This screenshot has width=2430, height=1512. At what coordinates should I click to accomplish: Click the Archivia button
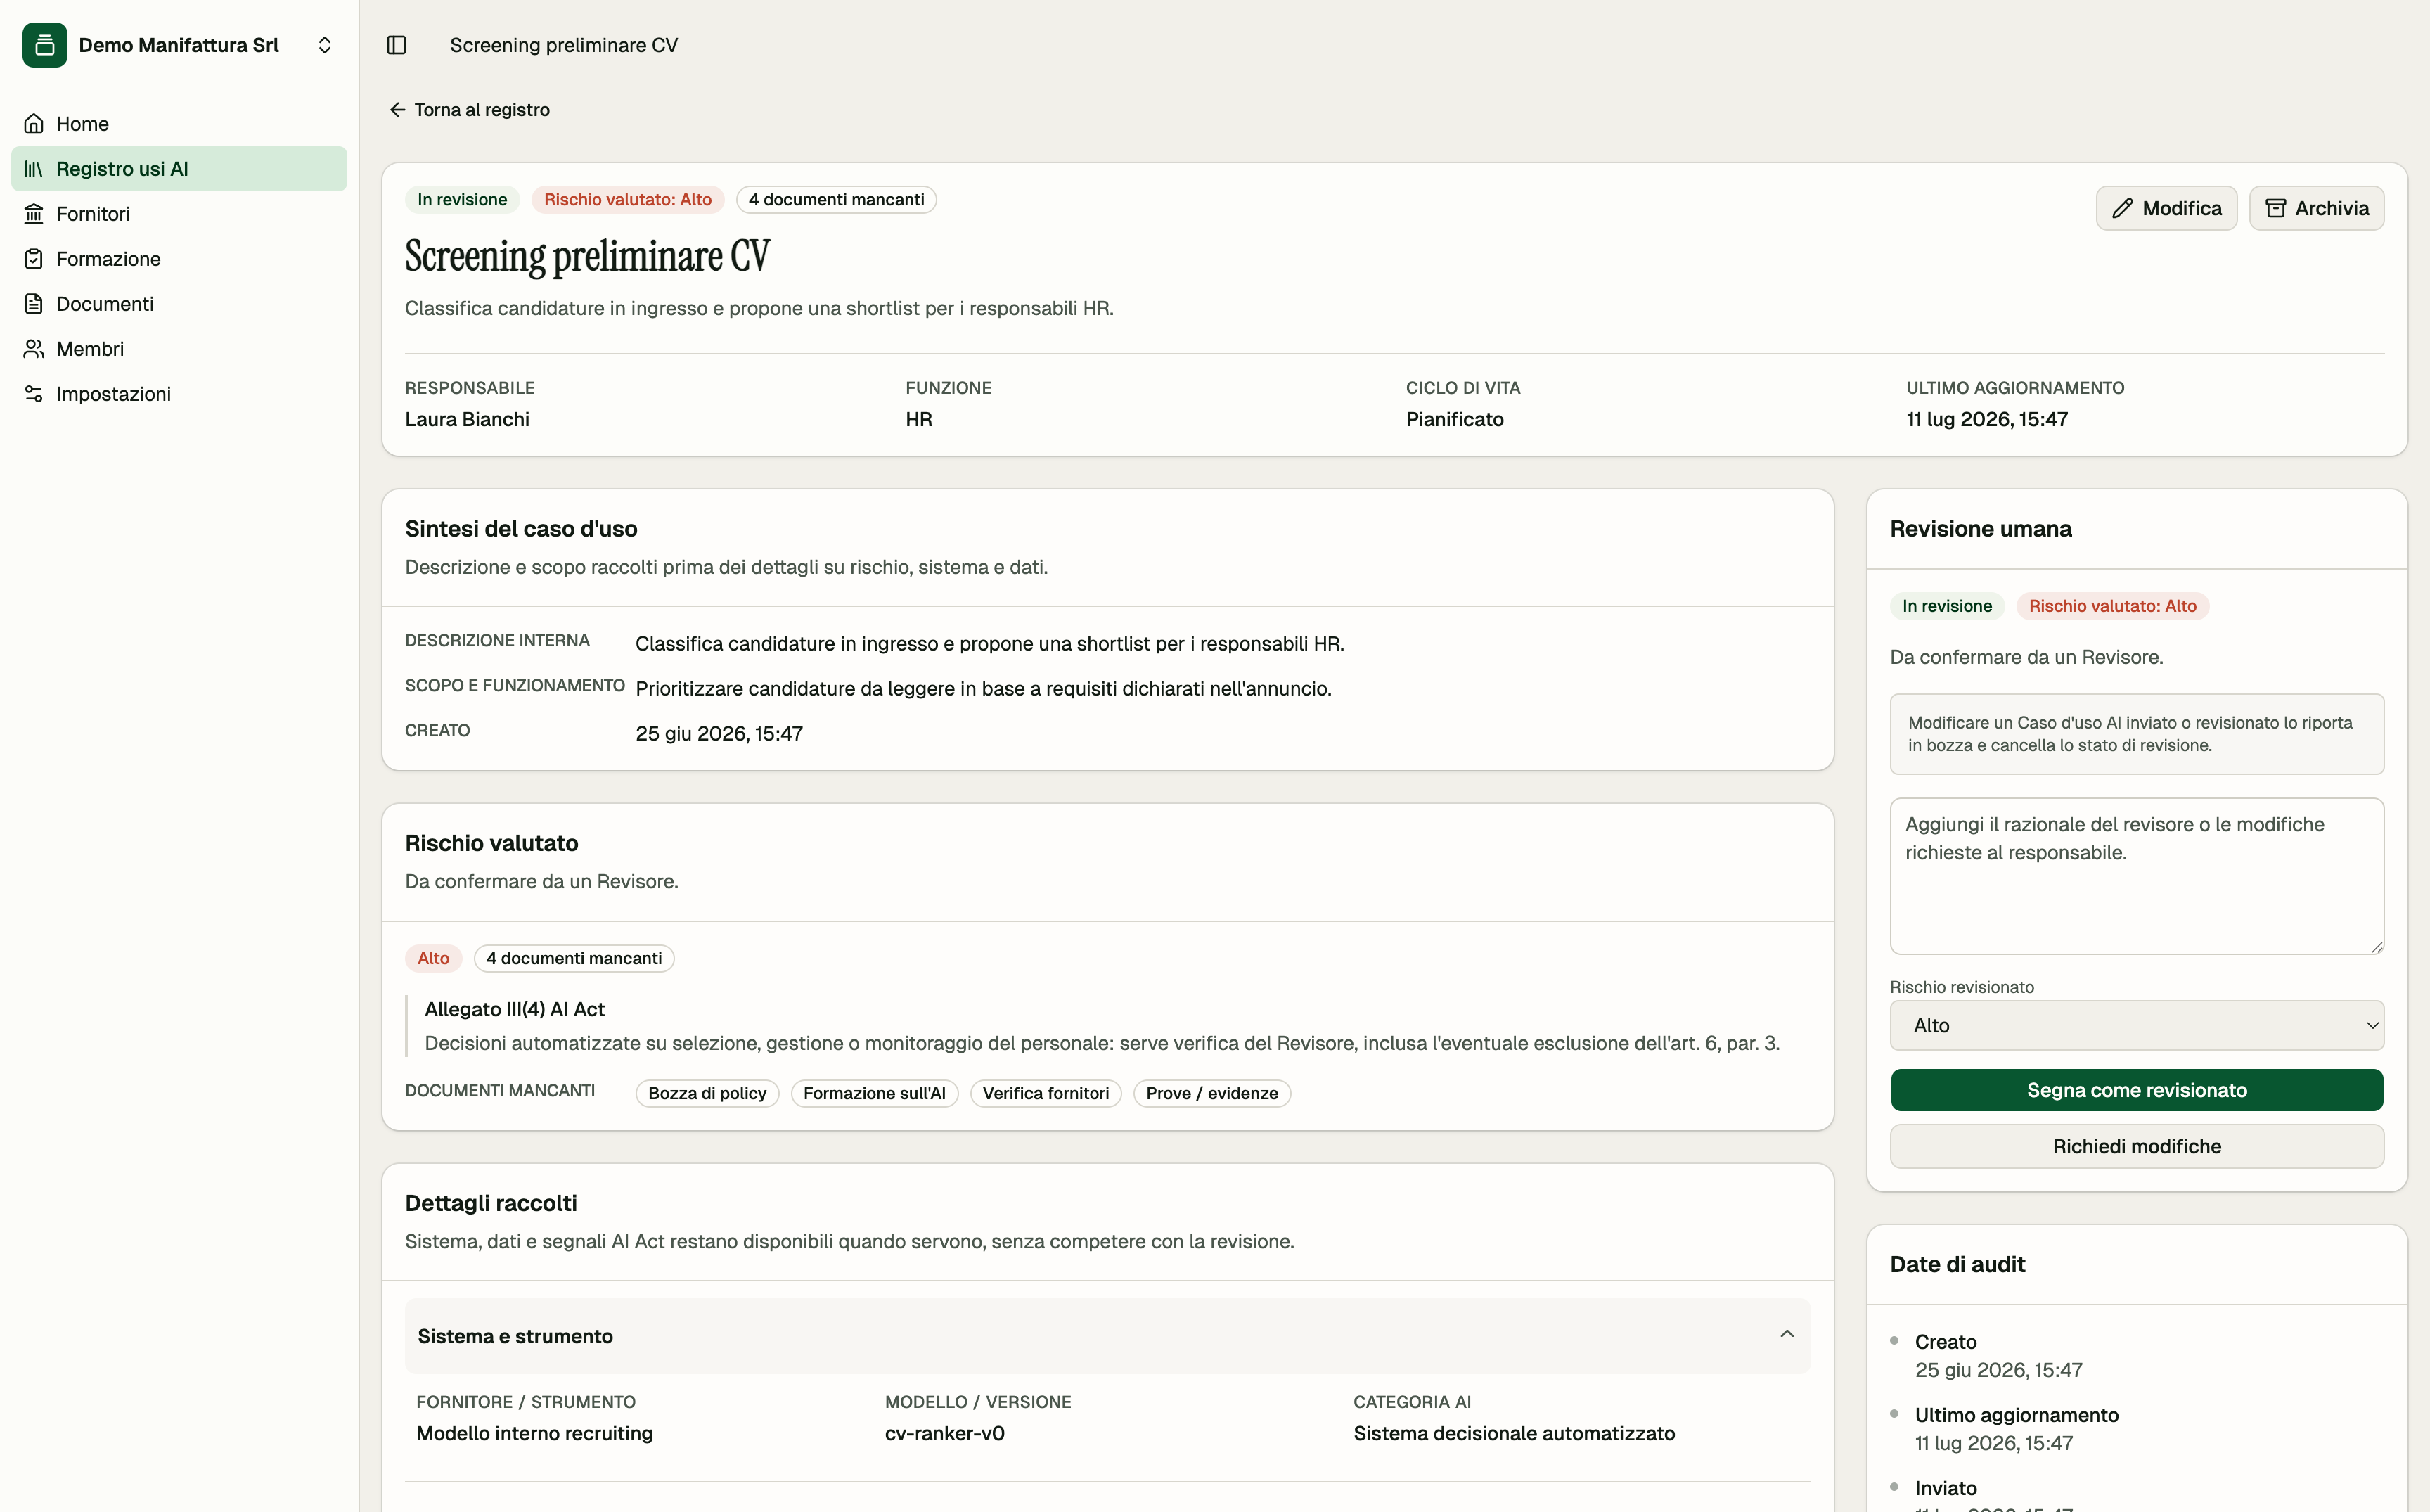[x=2316, y=208]
